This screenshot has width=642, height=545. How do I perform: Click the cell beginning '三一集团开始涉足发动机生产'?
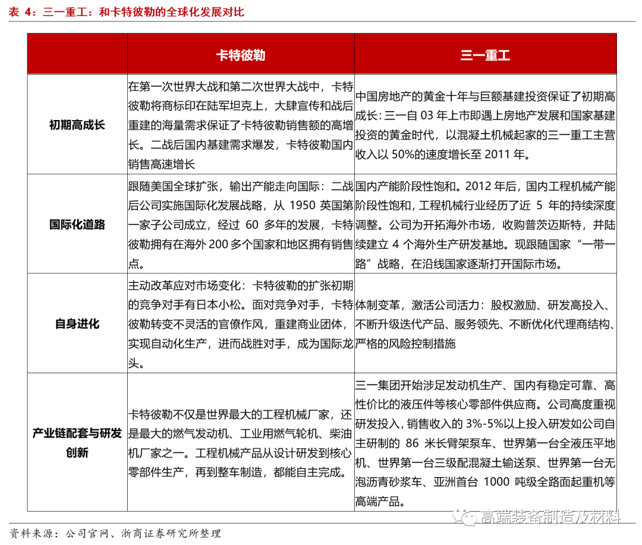486,443
